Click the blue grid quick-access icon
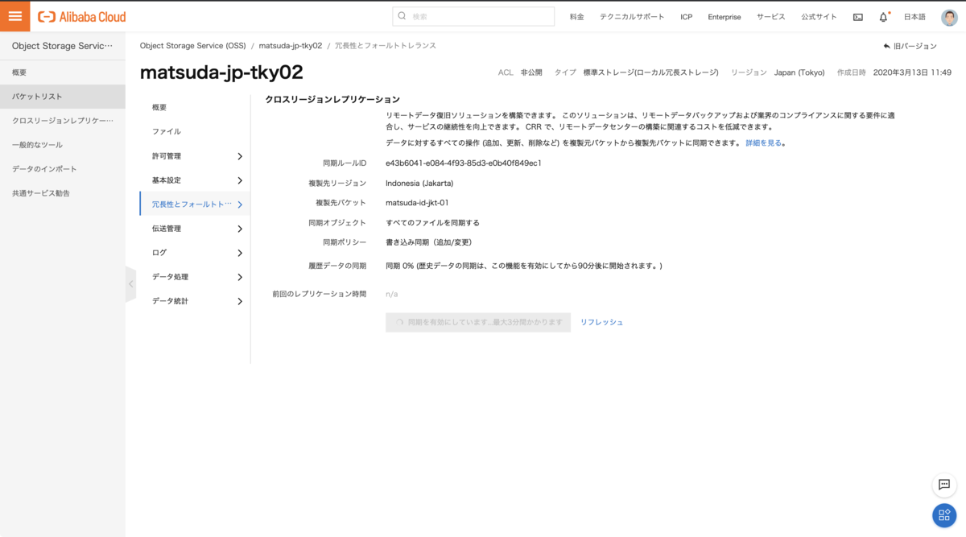 pyautogui.click(x=943, y=515)
